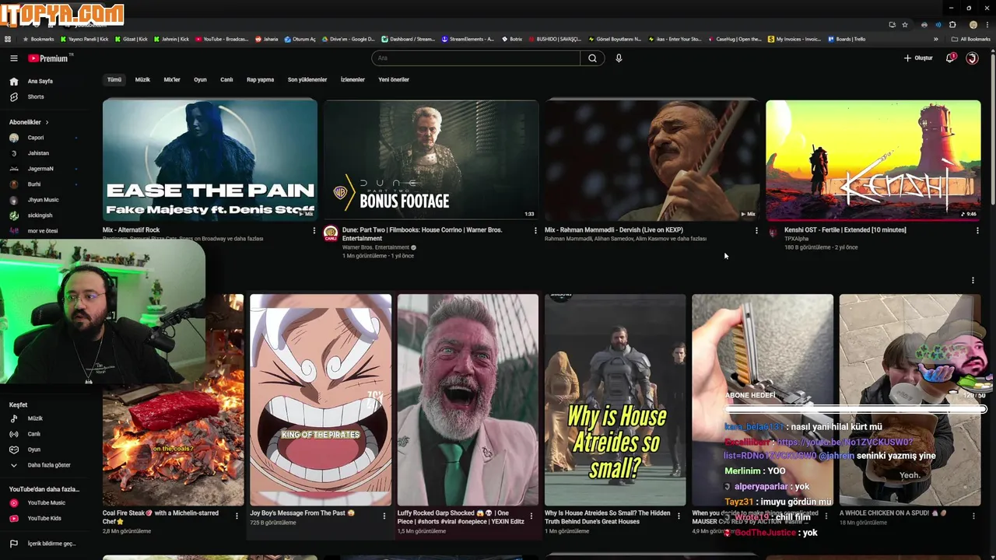Open more options for the House Atreides short

pos(679,516)
